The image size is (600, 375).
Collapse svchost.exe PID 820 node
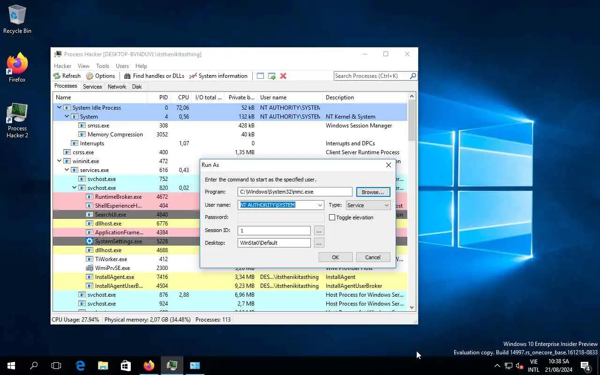pyautogui.click(x=74, y=188)
